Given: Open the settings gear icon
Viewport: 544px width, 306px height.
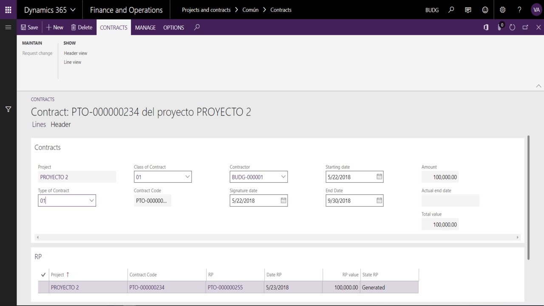Looking at the screenshot, I should pyautogui.click(x=502, y=10).
